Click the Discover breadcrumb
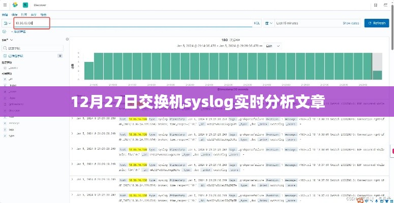 pyautogui.click(x=39, y=5)
